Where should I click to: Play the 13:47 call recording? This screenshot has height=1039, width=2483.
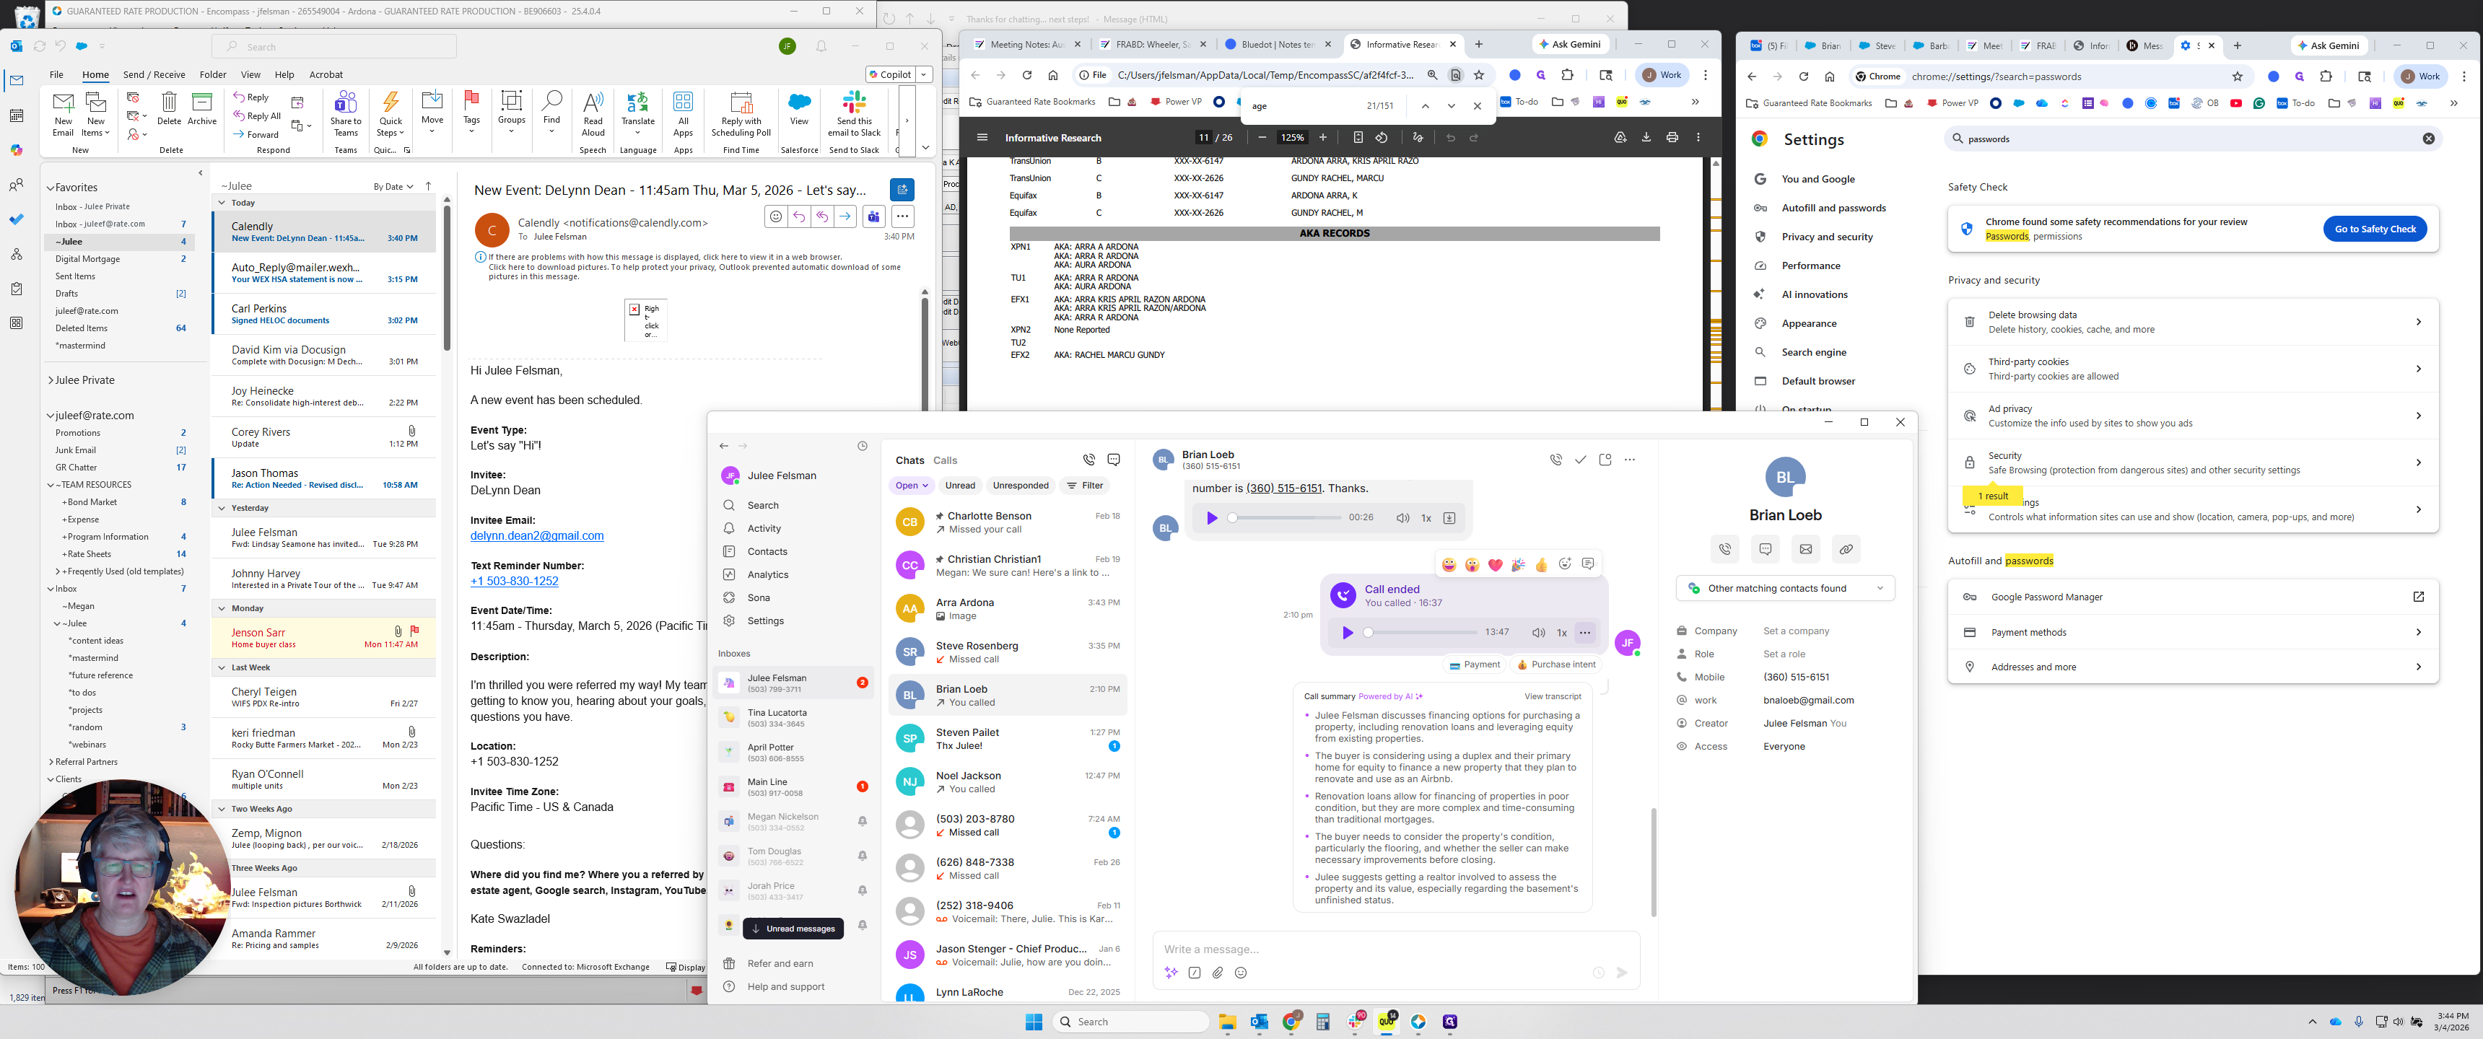pos(1348,632)
